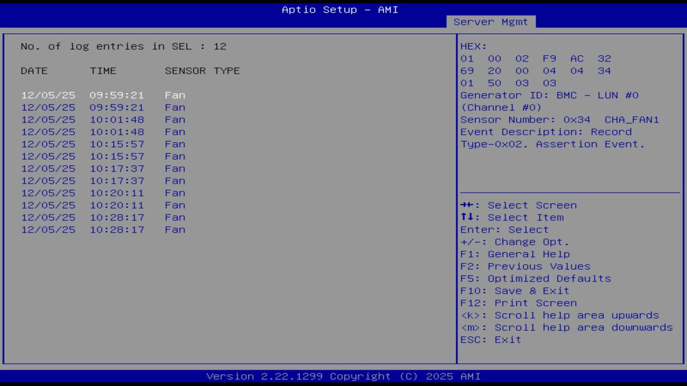Select the first Fan log entry at 09:59:21
Screen dimensions: 687x386
click(x=102, y=95)
